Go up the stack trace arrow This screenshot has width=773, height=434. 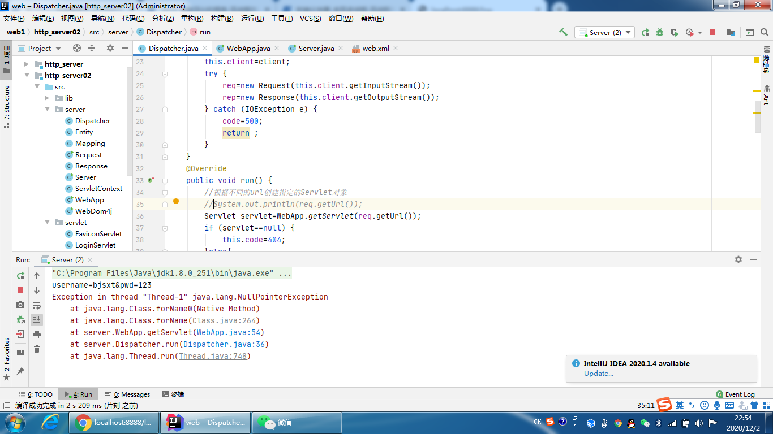[x=37, y=275]
